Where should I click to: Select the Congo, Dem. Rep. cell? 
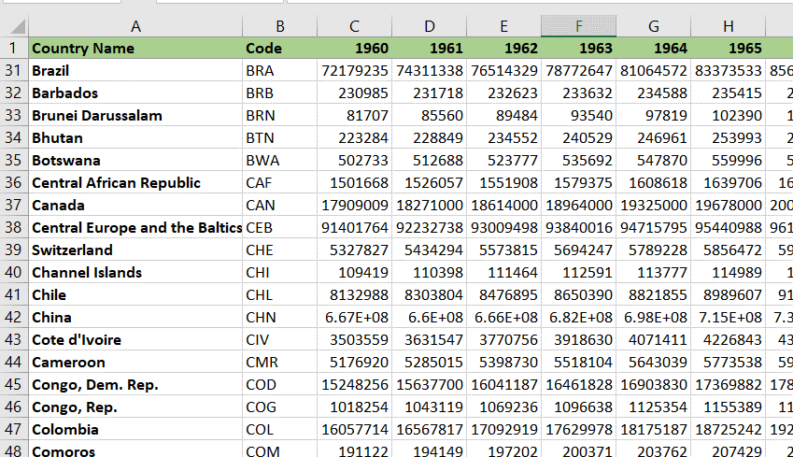click(135, 385)
